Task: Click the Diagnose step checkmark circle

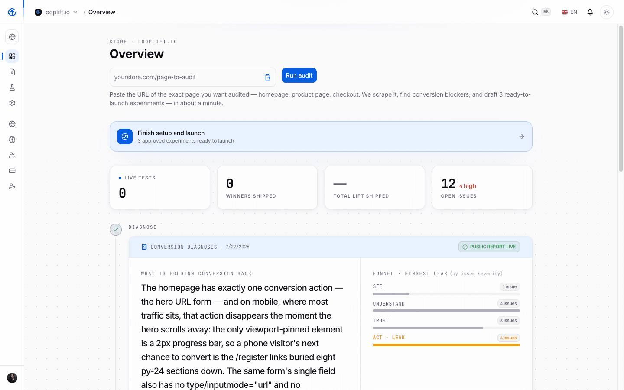Action: (x=116, y=230)
